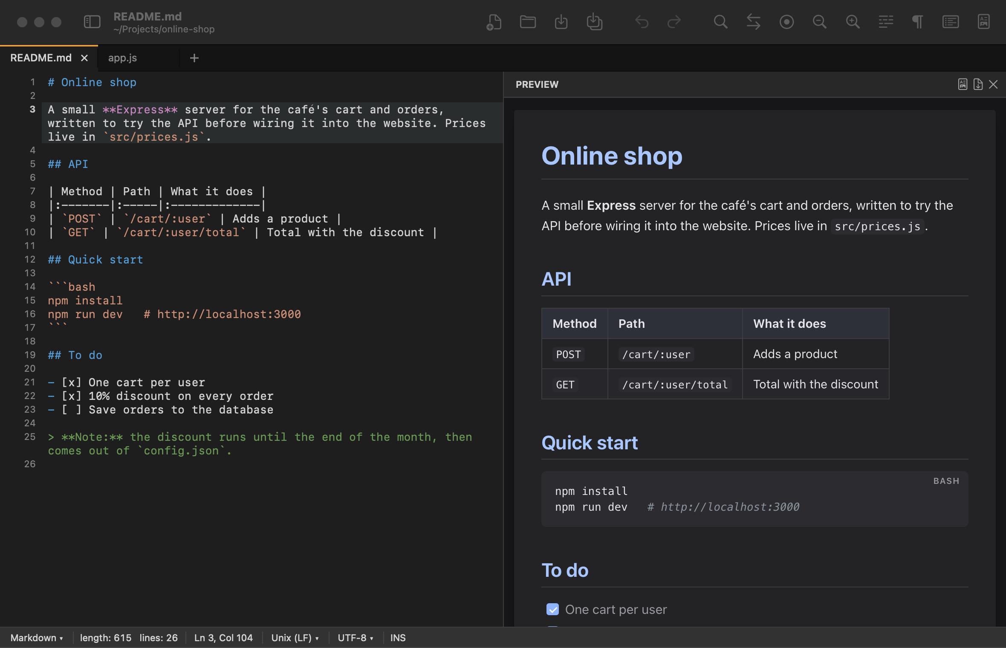Click '[ ] Save orders to the database' line
Screen dimensions: 1006x648
pyautogui.click(x=168, y=410)
